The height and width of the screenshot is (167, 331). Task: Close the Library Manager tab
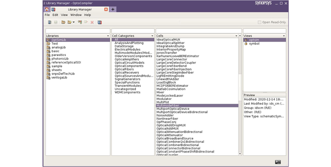pos(106,9)
